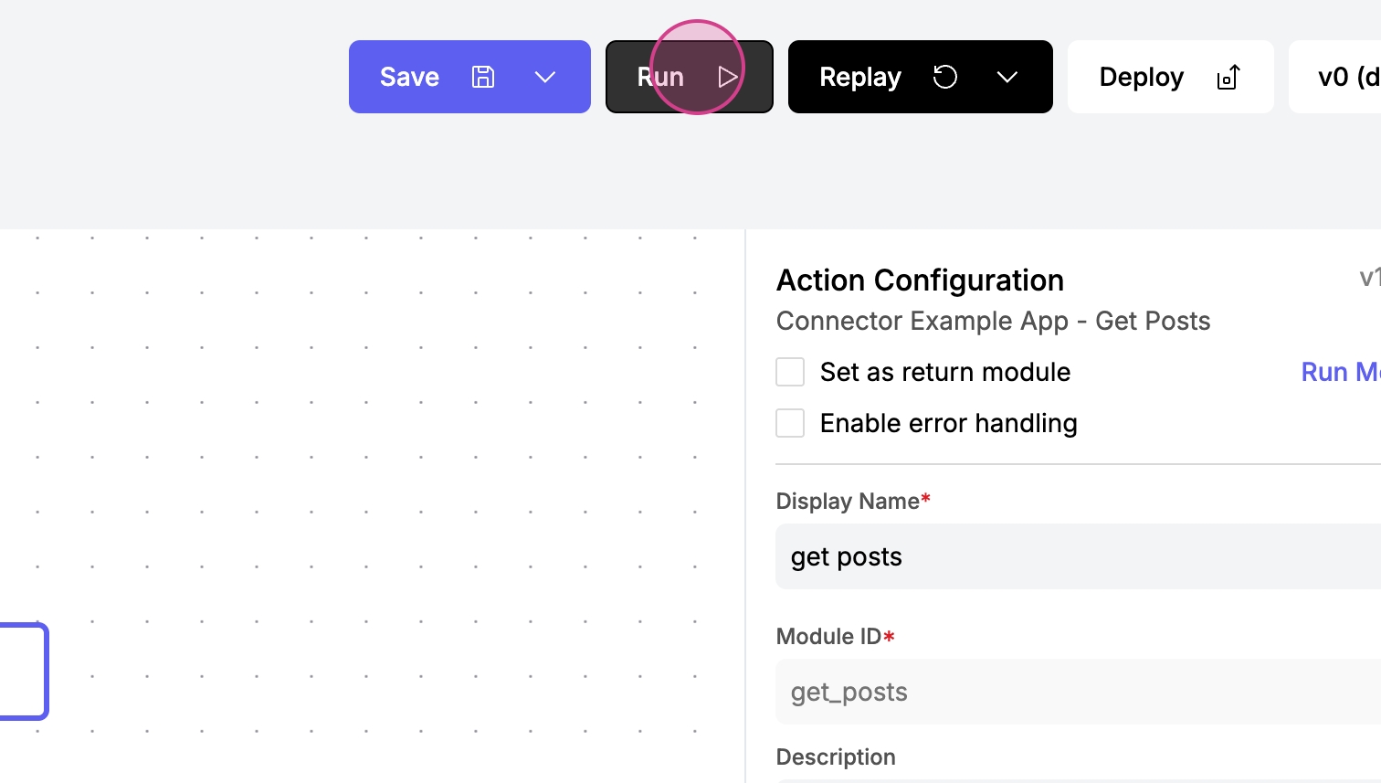Expand the Save options chevron

pyautogui.click(x=545, y=77)
